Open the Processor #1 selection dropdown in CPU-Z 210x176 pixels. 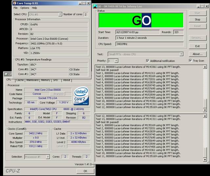(x=48, y=157)
